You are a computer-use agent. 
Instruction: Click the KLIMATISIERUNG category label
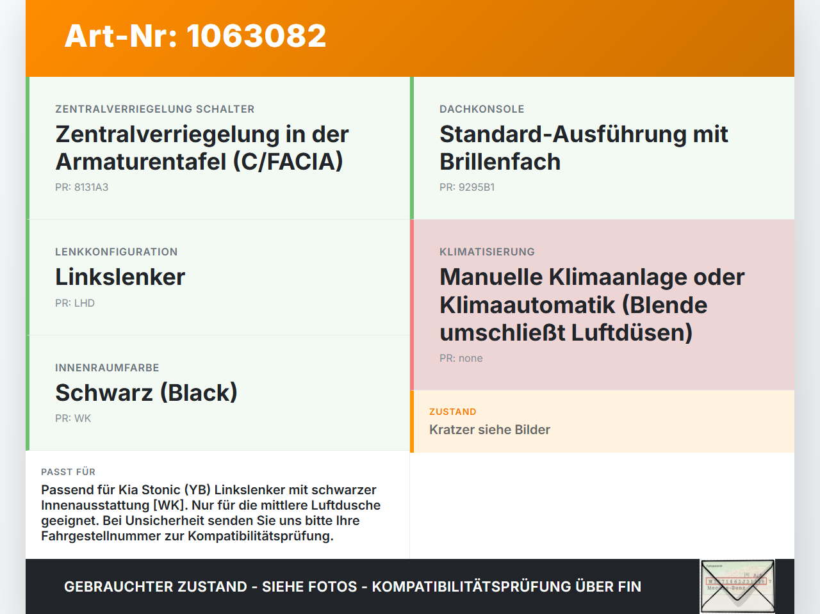point(487,252)
